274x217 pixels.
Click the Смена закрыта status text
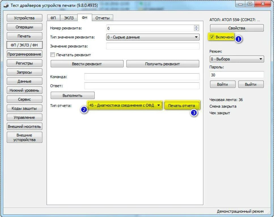(223, 106)
